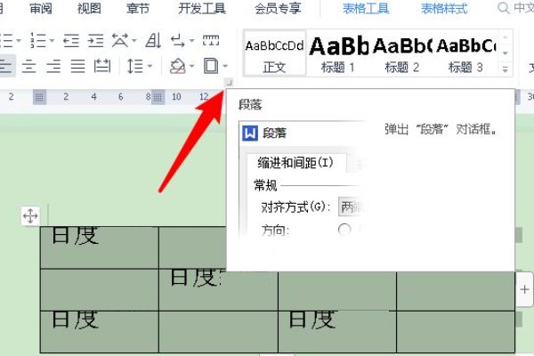Select ruler marker near 8
This screenshot has height=356, width=534.
pos(158,97)
